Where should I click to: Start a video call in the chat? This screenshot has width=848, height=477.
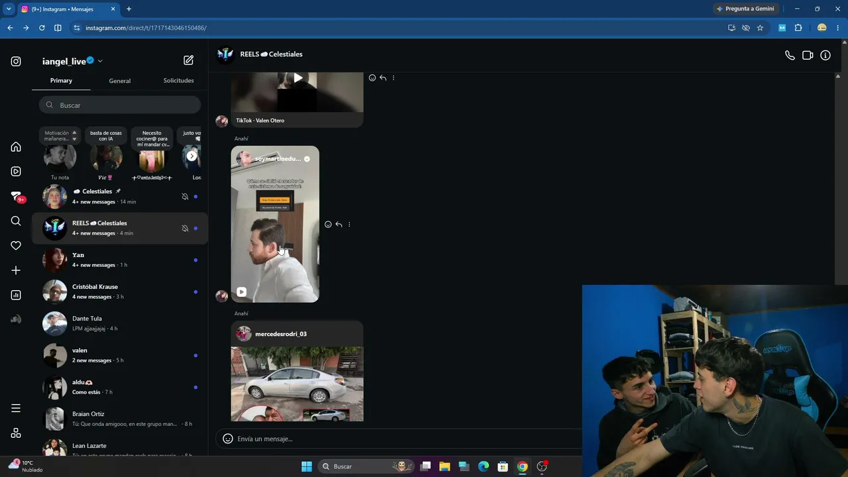[x=808, y=56]
